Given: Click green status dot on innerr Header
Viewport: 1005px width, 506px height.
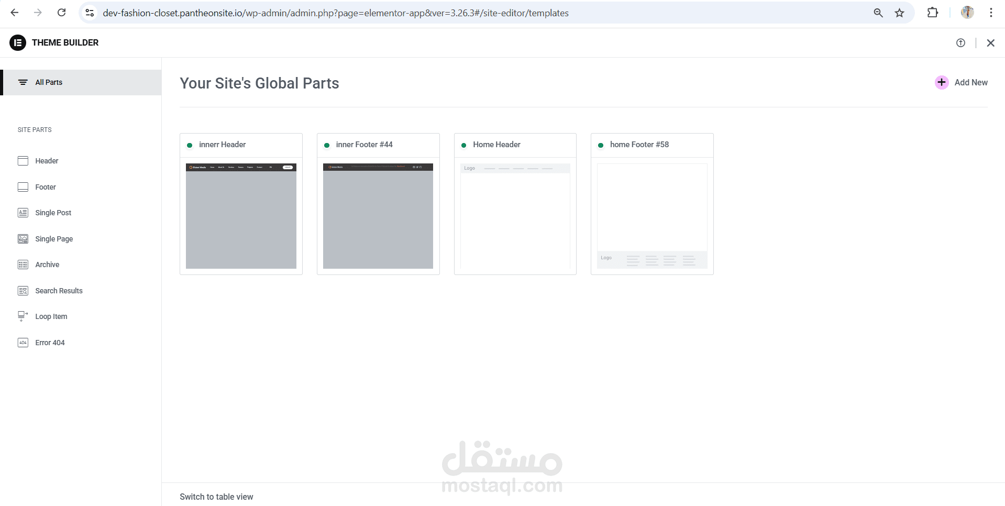Looking at the screenshot, I should 190,145.
